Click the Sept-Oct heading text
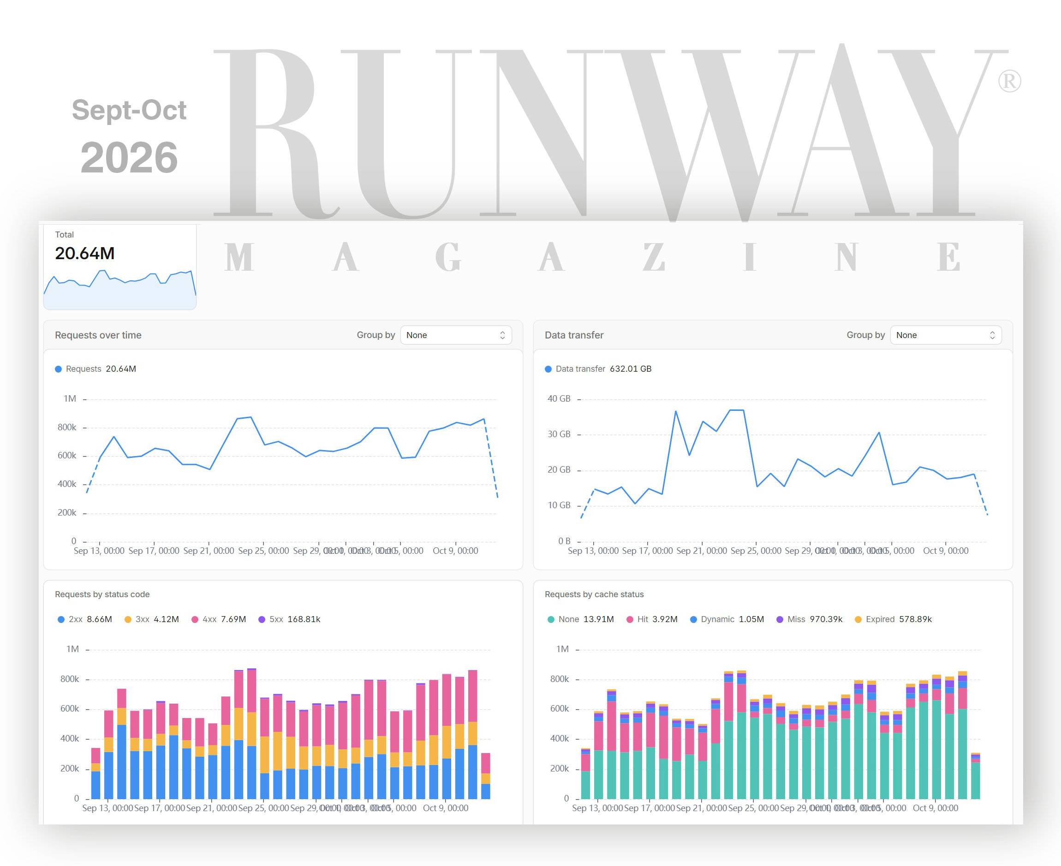This screenshot has width=1061, height=866. coord(129,110)
